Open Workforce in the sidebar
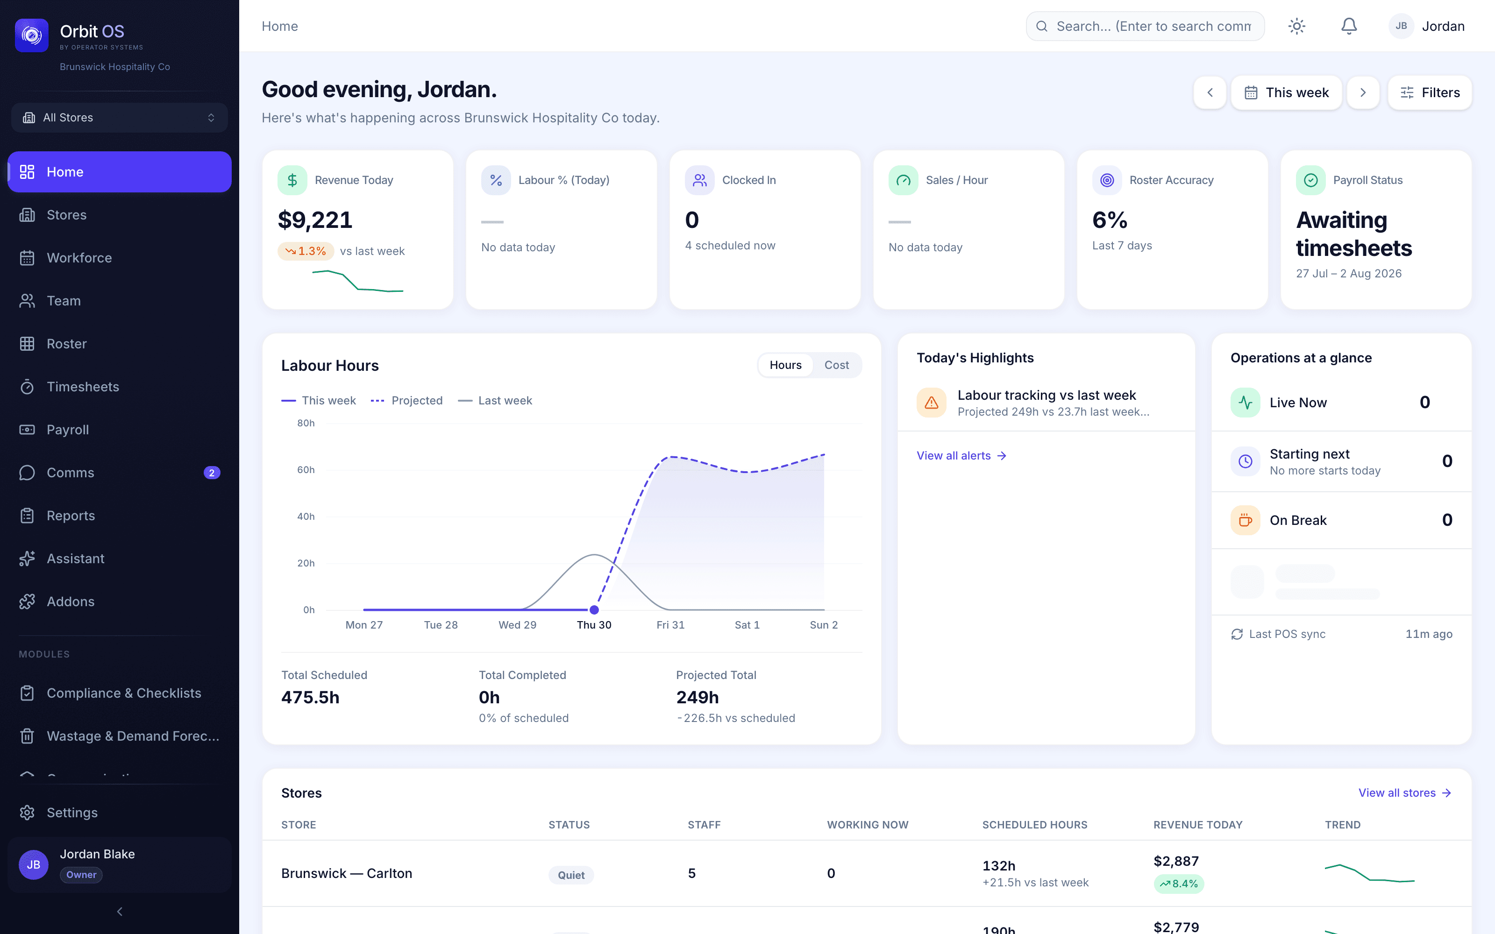Screen dimensions: 1495x934 [119, 258]
